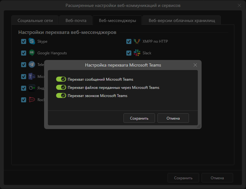Screen dimensions: 246x189
Task: Click the Yandex messenger icon
Action: [x=32, y=88]
